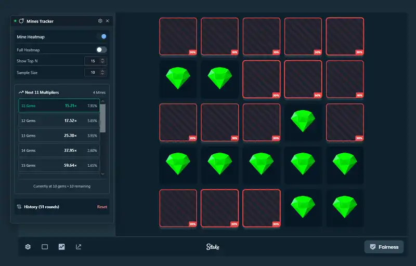The height and width of the screenshot is (266, 416).
Task: Click the '4 Mines' label
Action: click(99, 92)
